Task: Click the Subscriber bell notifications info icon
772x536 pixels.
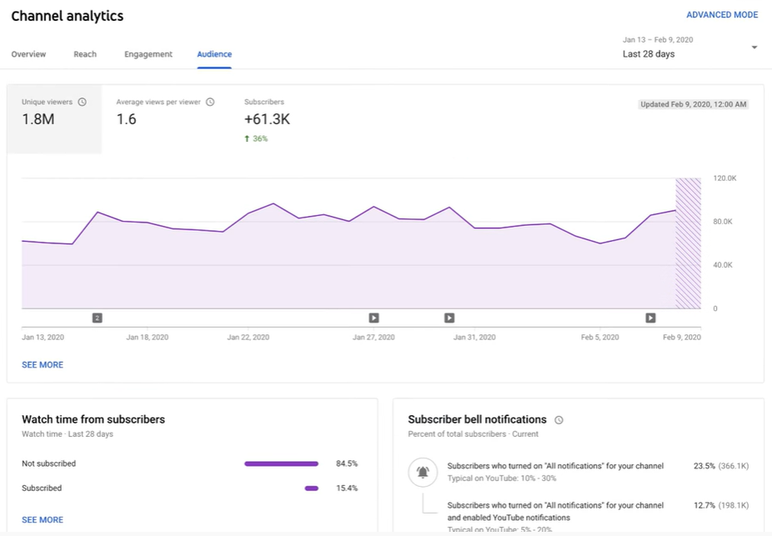Action: click(x=558, y=419)
